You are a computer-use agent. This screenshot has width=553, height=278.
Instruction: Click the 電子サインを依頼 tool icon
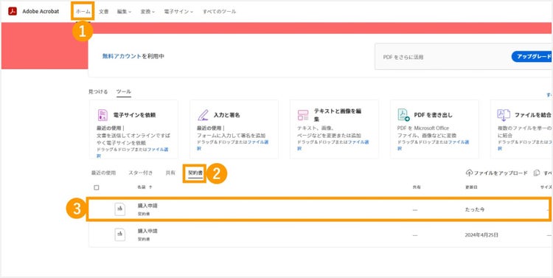click(102, 115)
